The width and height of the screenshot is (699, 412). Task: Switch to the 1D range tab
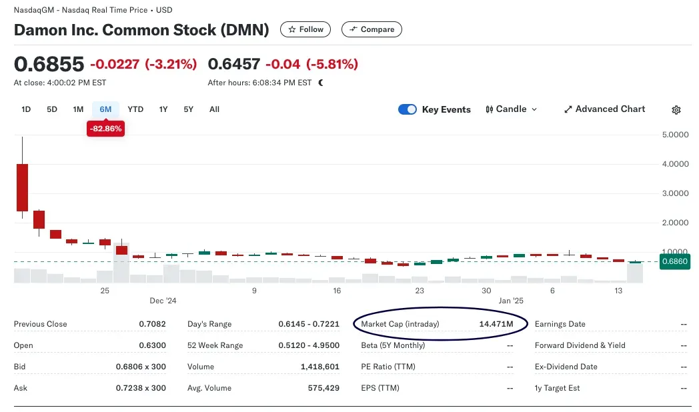[x=26, y=109]
